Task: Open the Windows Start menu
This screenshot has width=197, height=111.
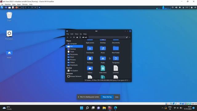Action: click(x=82, y=108)
